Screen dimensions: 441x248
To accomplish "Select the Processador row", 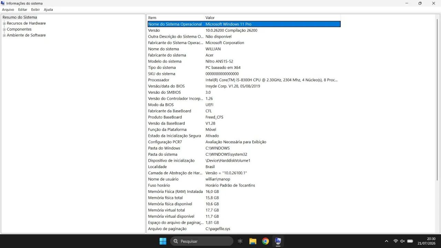I will 244,80.
